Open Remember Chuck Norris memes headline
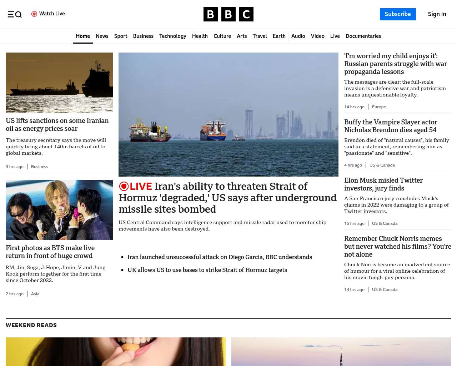457x366 pixels. [x=397, y=246]
